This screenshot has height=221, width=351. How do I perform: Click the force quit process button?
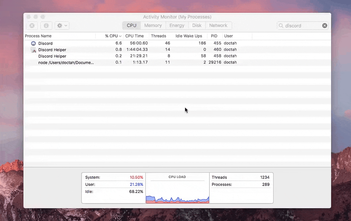click(x=32, y=26)
